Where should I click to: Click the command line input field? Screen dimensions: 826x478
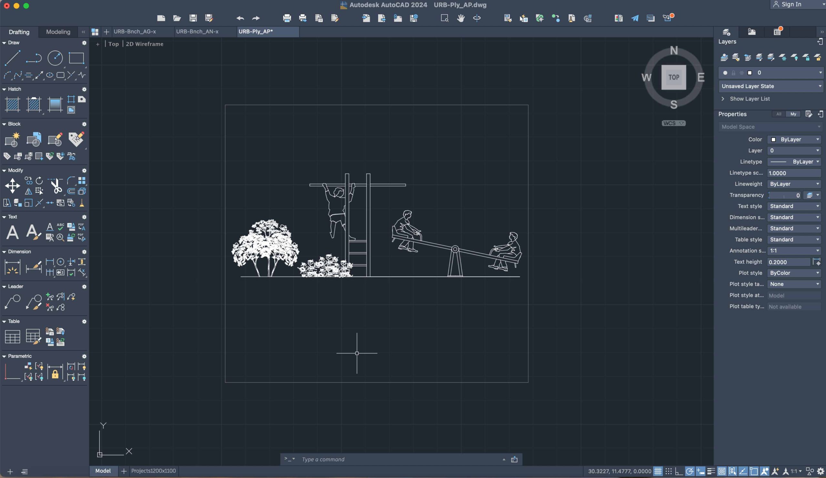click(x=400, y=459)
